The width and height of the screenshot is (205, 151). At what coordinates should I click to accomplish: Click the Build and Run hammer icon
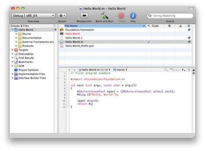104,16
